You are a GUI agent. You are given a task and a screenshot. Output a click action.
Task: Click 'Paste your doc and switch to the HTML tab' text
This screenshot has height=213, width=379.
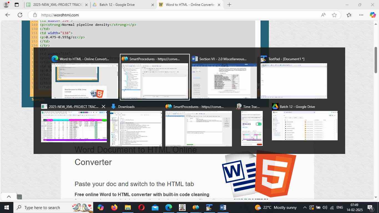pos(134,184)
